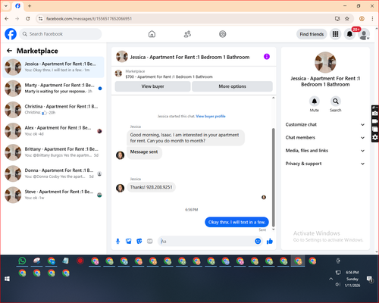The image size is (379, 303).
Task: Click the voice clip microphone icon
Action: [117, 241]
